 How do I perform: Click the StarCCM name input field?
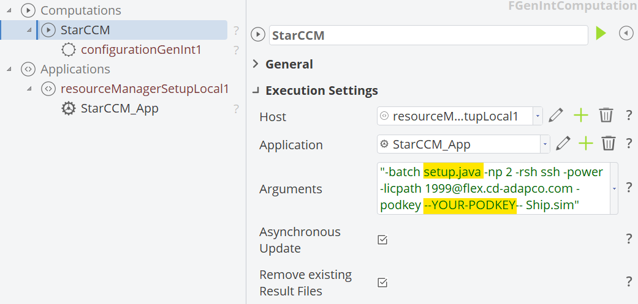point(428,35)
